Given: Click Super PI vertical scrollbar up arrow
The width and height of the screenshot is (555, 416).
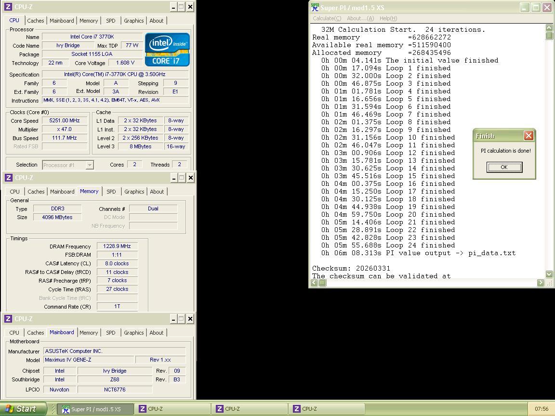Looking at the screenshot, I should pos(549,27).
